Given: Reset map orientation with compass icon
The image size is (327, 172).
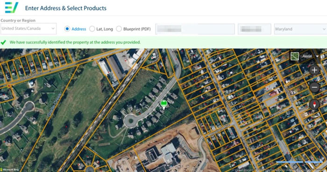Looking at the screenshot, I should coord(314,104).
